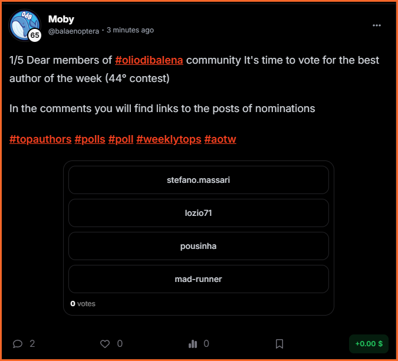Screen dimensions: 398x361
Task: Click the comment bubble icon
Action: [18, 344]
